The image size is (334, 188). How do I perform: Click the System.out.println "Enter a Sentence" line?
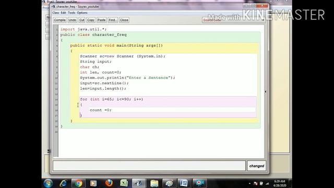point(127,78)
